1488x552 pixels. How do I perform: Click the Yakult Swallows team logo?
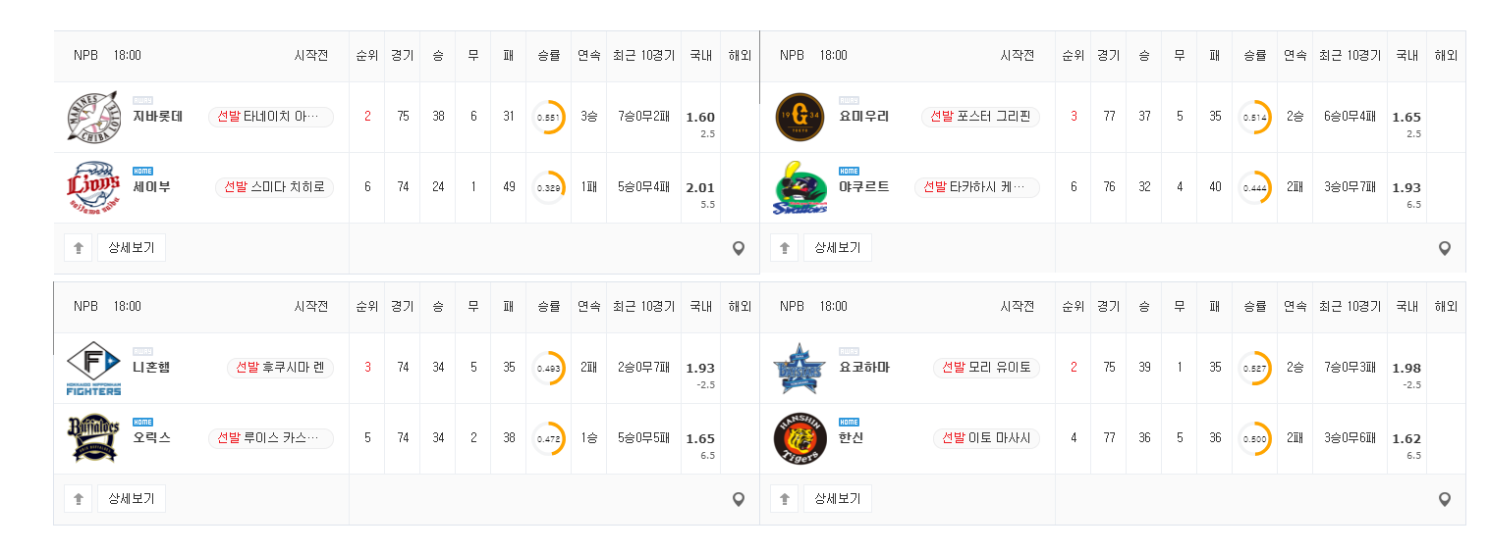coord(799,187)
